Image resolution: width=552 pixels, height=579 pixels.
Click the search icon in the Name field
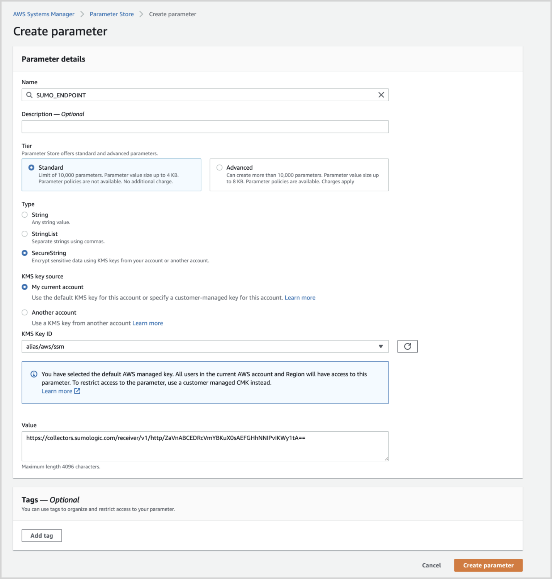[x=30, y=95]
